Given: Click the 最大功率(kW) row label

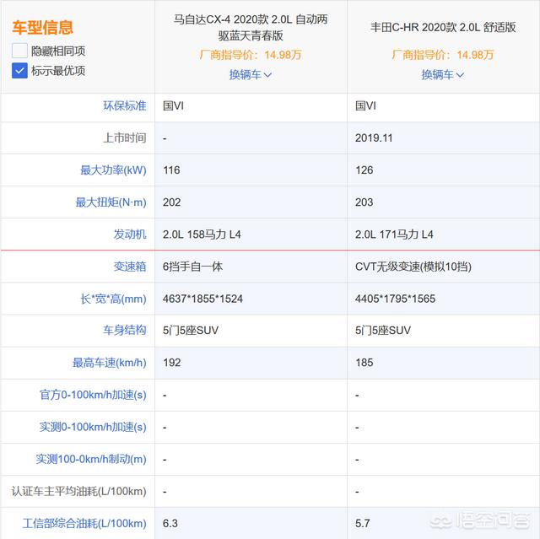Looking at the screenshot, I should [x=113, y=170].
